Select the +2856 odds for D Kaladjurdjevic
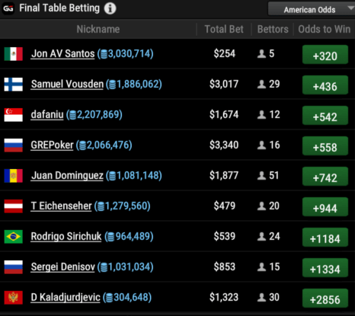 (x=325, y=298)
